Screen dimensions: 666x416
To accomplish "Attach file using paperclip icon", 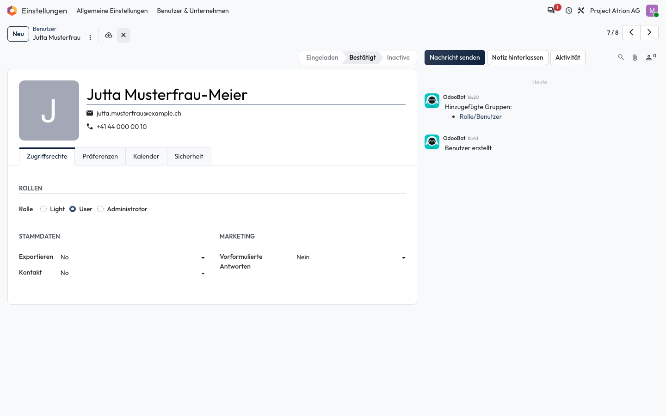I will click(635, 57).
